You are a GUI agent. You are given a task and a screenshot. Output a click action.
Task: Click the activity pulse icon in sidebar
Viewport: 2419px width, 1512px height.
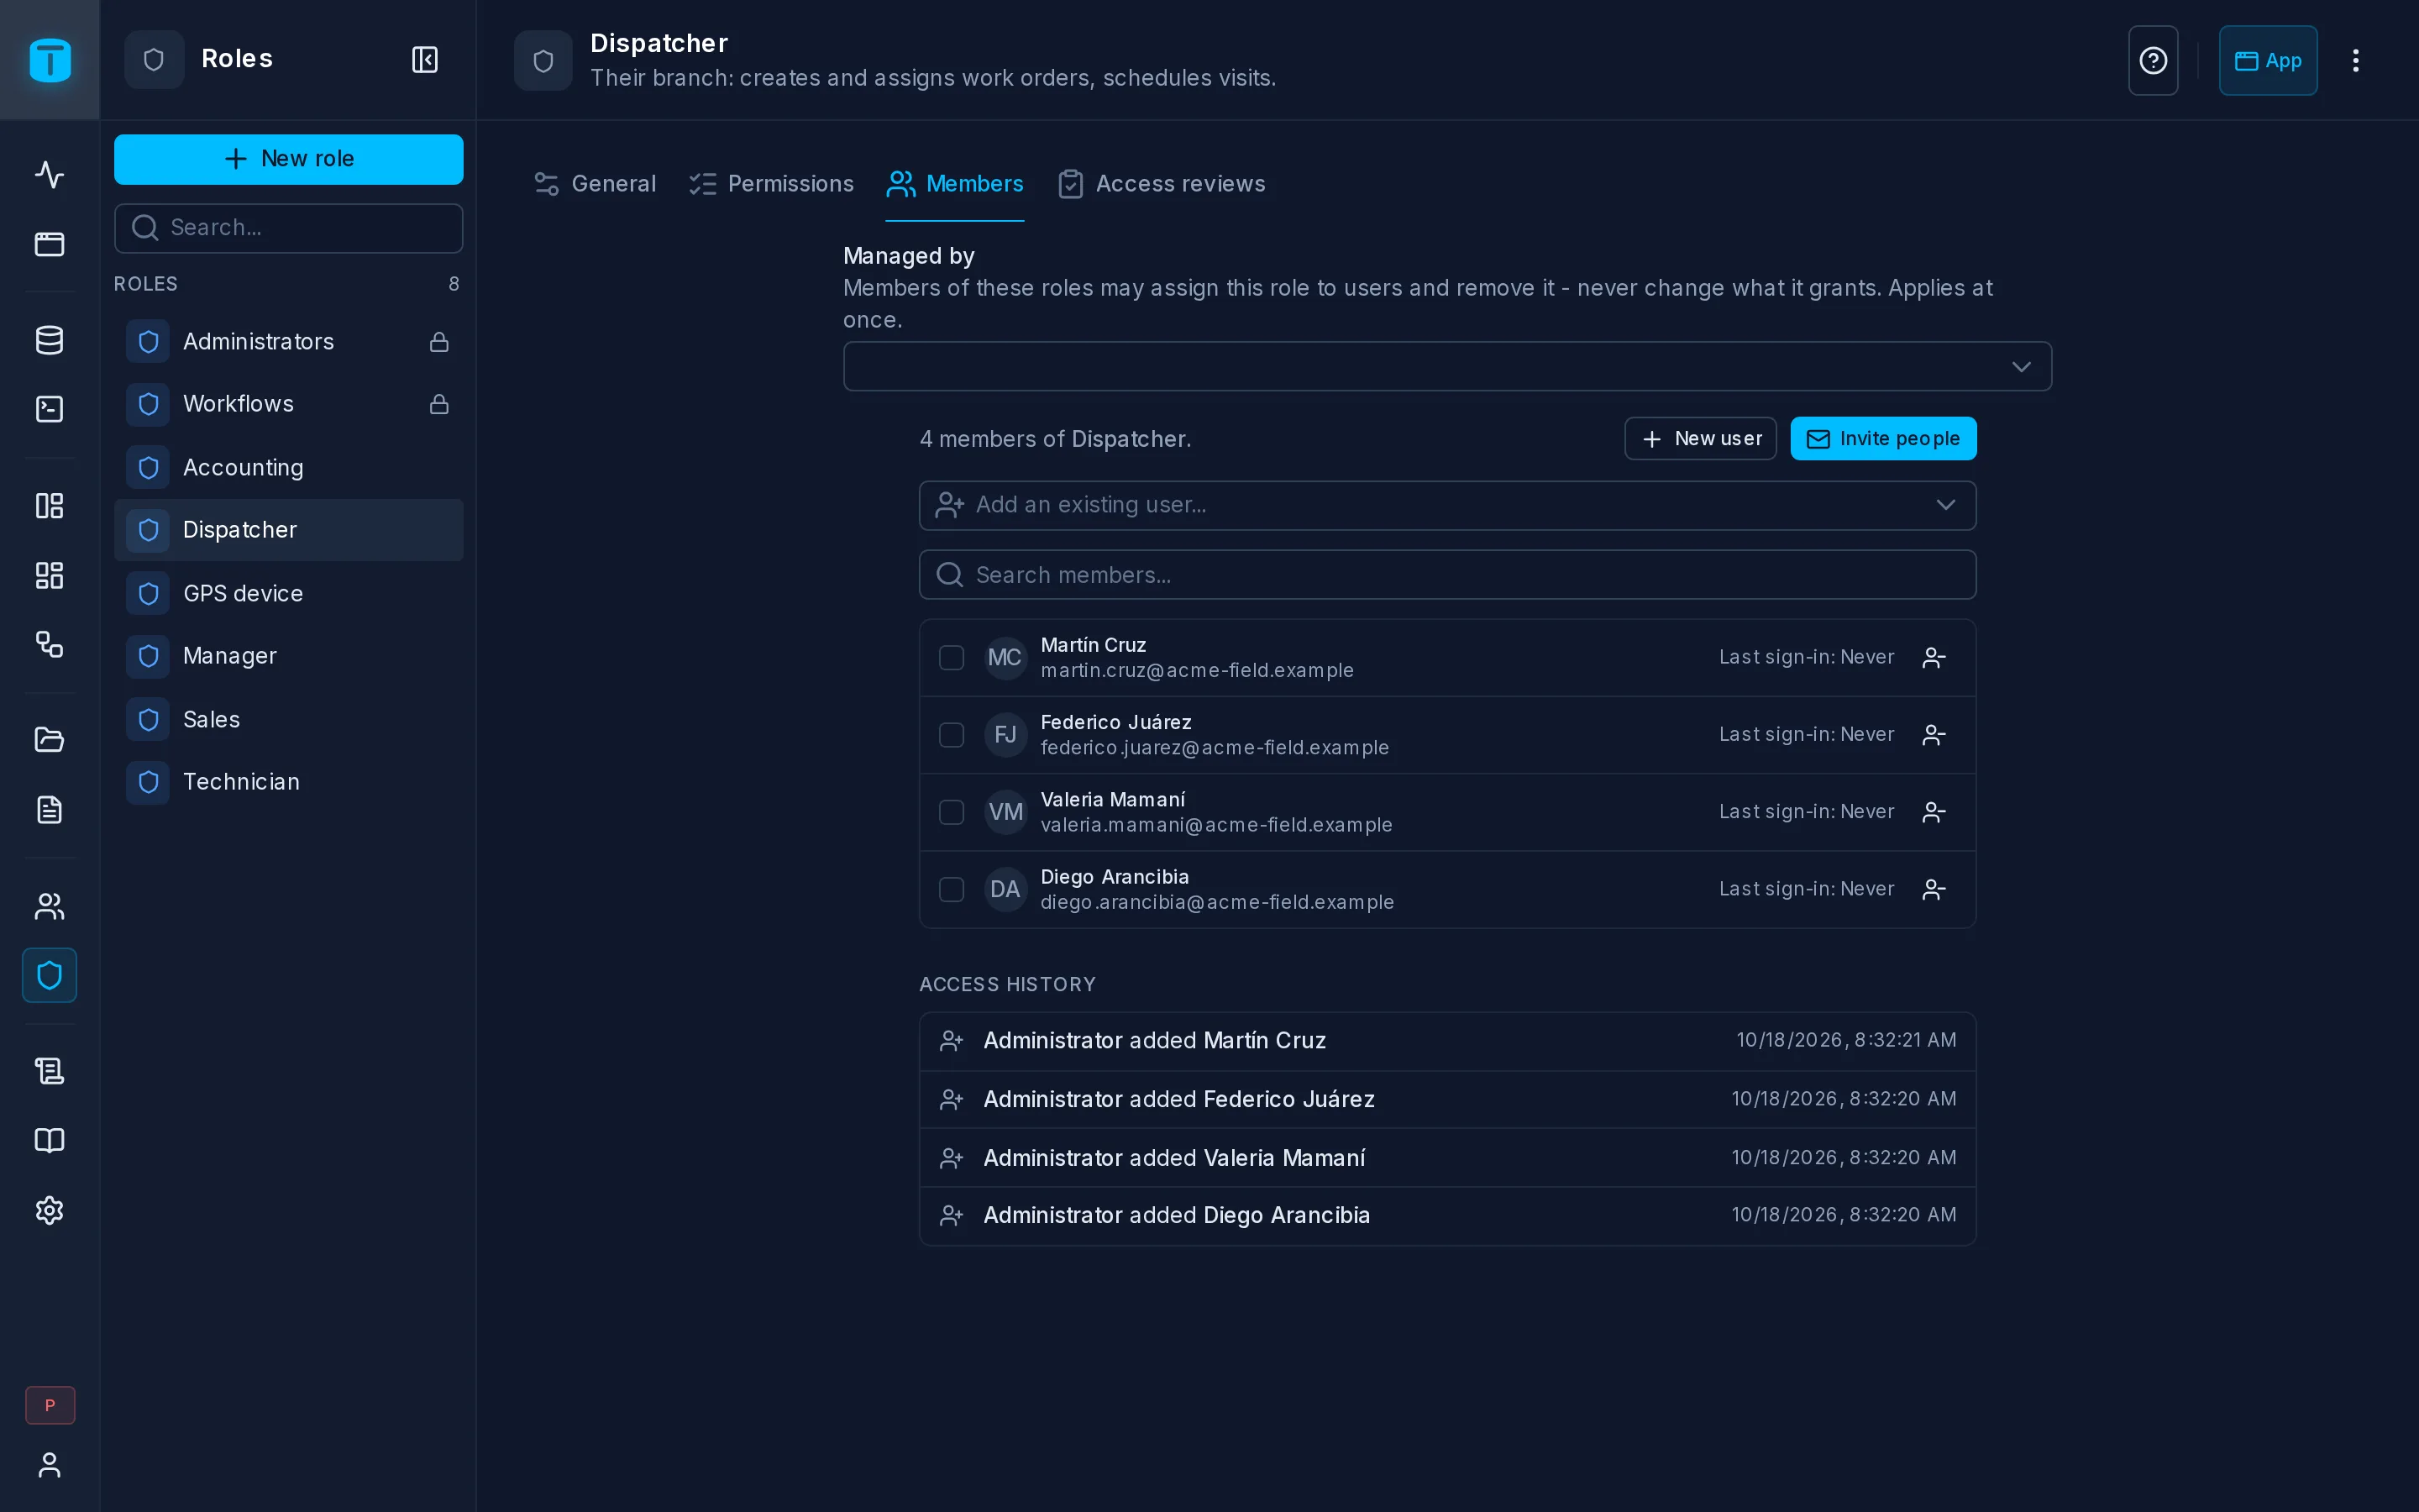click(x=49, y=175)
